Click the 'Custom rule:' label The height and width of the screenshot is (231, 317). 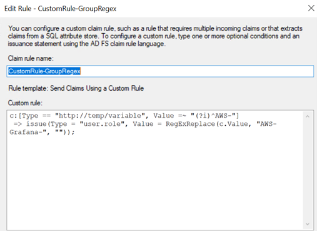click(x=25, y=103)
